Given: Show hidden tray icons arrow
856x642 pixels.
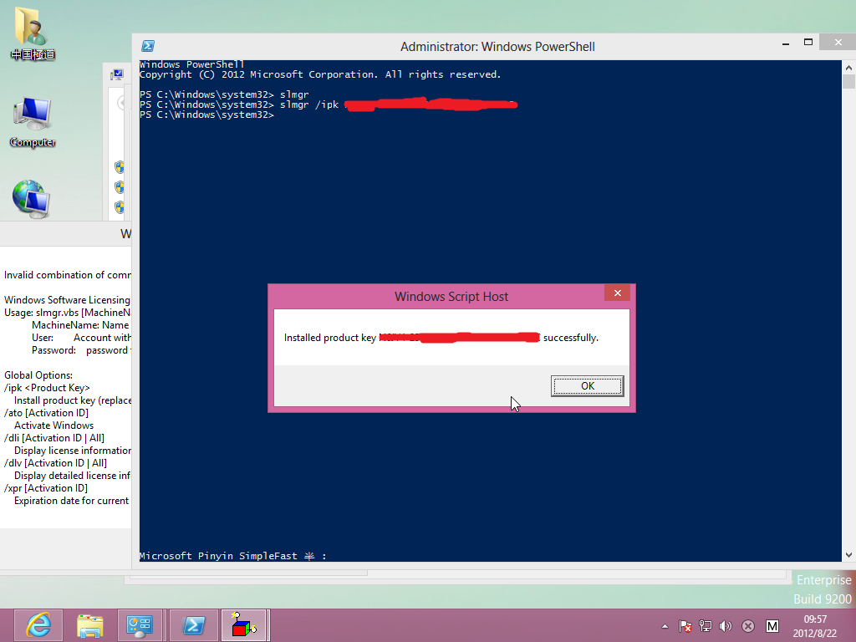Looking at the screenshot, I should click(x=665, y=626).
